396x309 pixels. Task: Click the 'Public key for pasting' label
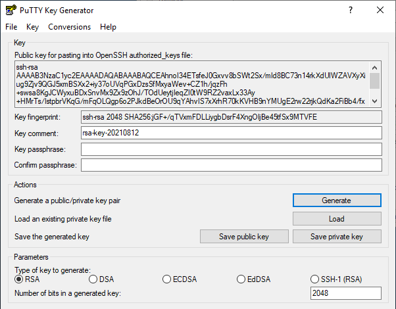[103, 55]
